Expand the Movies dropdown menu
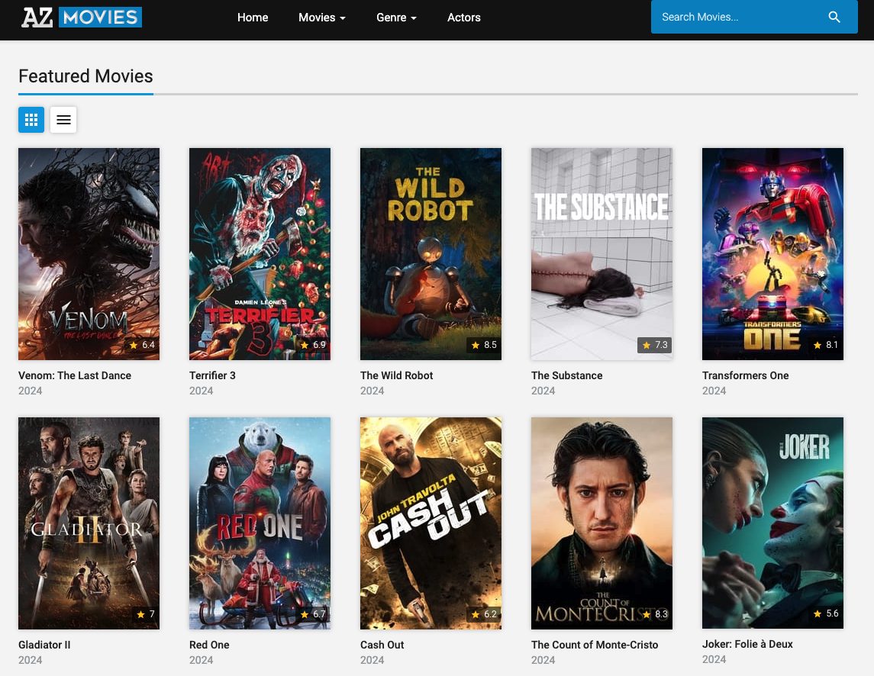Screen dimensions: 874x676 (321, 18)
